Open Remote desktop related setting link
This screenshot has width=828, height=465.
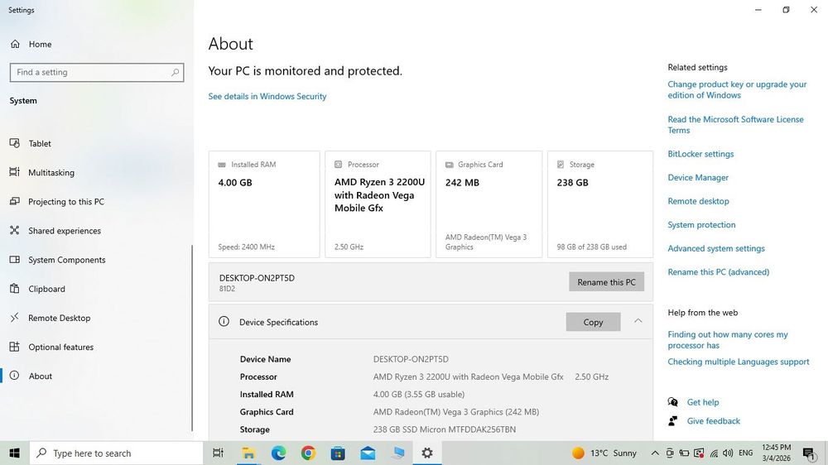[x=698, y=201]
